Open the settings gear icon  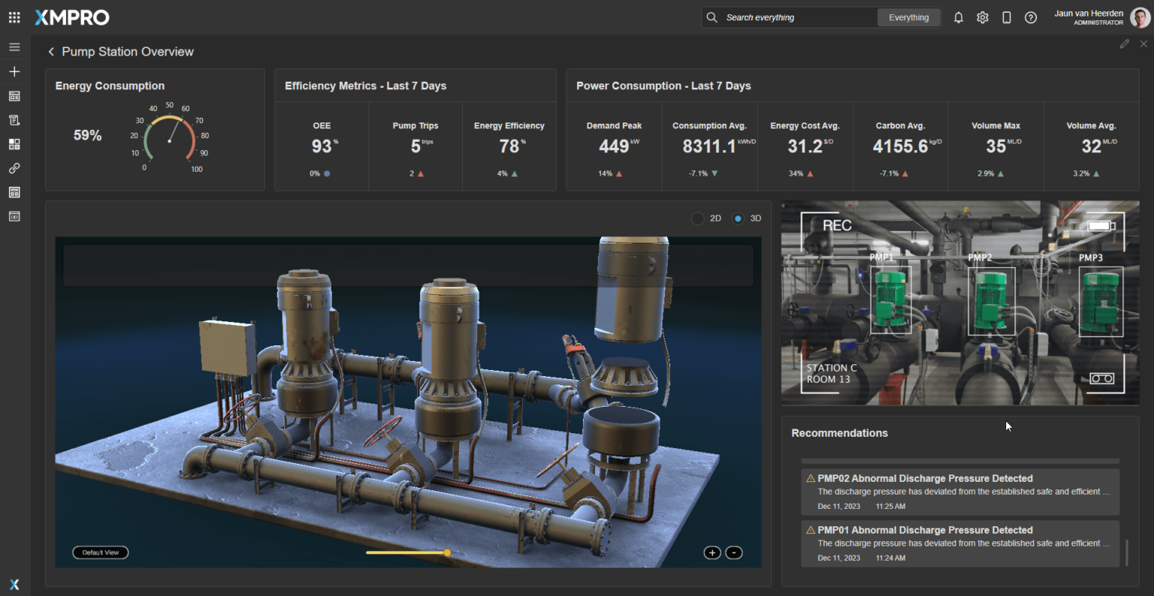[983, 17]
